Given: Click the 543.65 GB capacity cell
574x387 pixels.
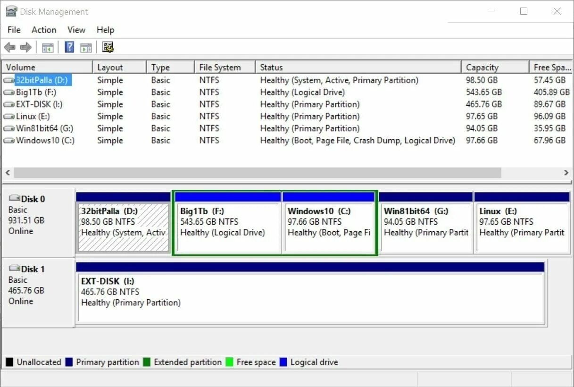Looking at the screenshot, I should (x=484, y=93).
